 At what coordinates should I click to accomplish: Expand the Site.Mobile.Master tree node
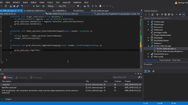(x=148, y=41)
